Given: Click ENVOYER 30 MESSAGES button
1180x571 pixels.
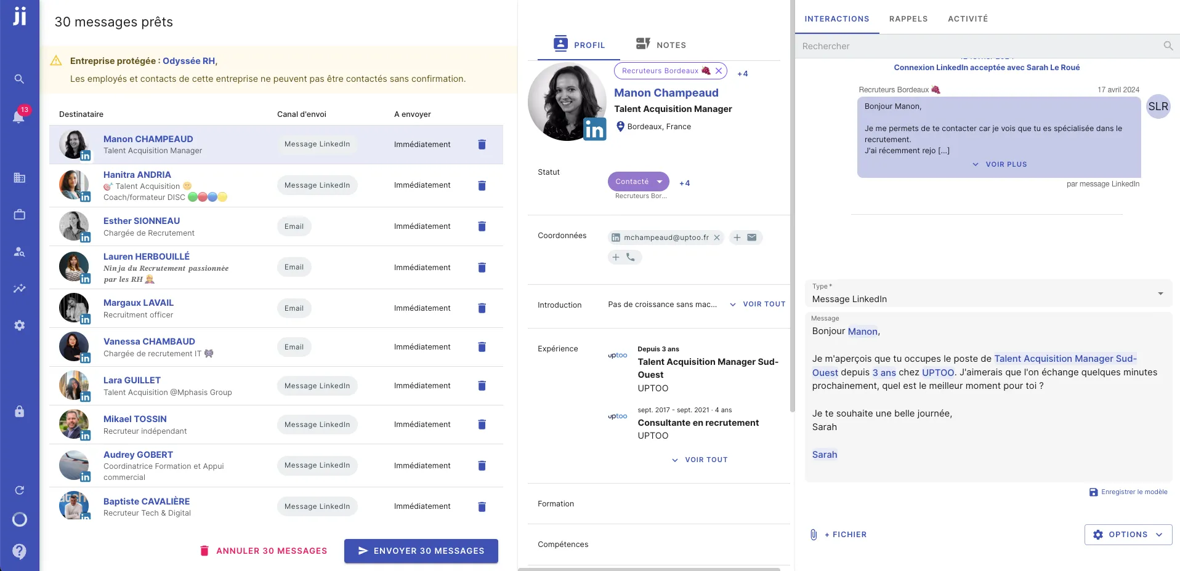Looking at the screenshot, I should pos(421,551).
